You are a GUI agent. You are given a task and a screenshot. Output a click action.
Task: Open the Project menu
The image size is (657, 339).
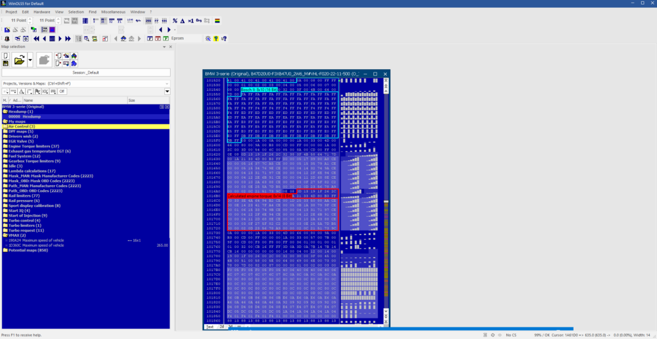(12, 12)
